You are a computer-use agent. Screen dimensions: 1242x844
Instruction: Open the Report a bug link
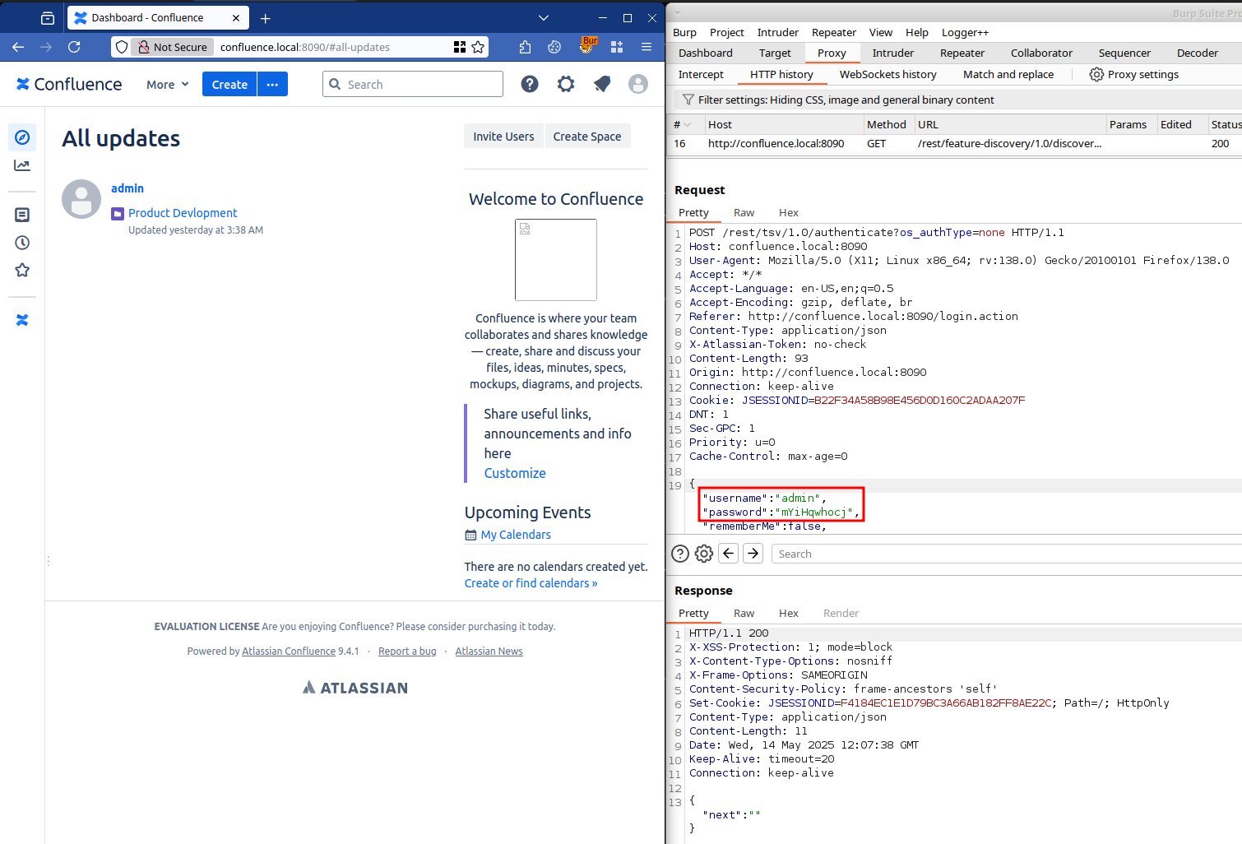pyautogui.click(x=407, y=651)
